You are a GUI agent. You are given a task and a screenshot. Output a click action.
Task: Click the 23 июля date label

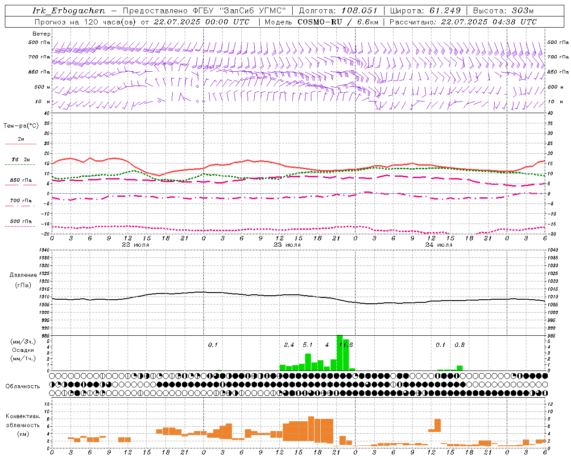(287, 244)
